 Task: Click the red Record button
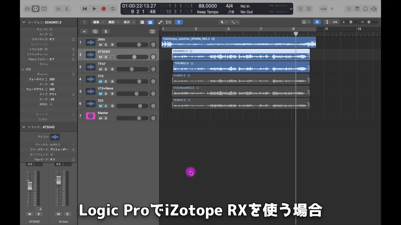click(104, 9)
